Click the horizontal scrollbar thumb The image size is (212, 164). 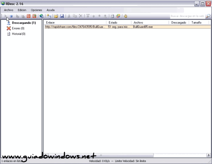(101, 155)
